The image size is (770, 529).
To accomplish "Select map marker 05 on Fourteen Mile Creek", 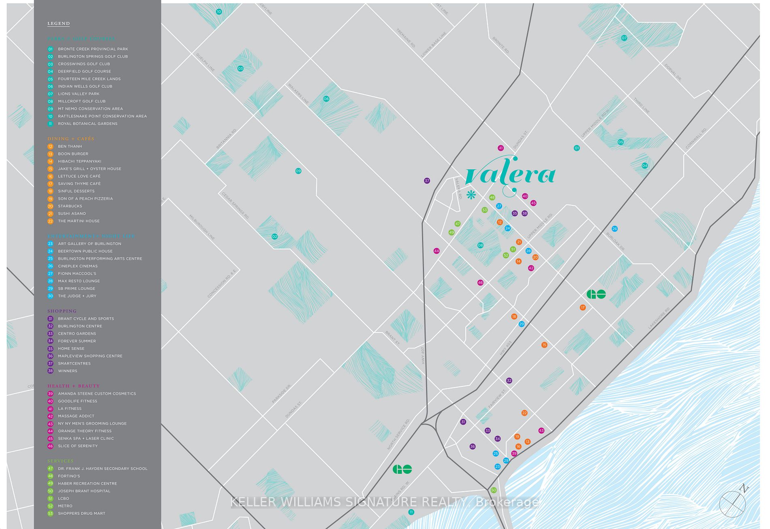I will pyautogui.click(x=620, y=142).
